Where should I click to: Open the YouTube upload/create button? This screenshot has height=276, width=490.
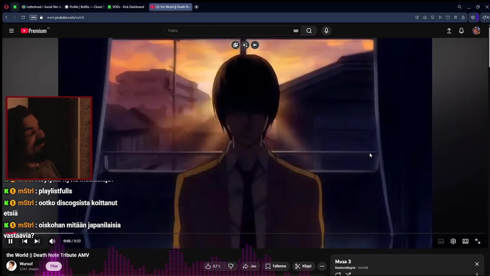coord(449,31)
